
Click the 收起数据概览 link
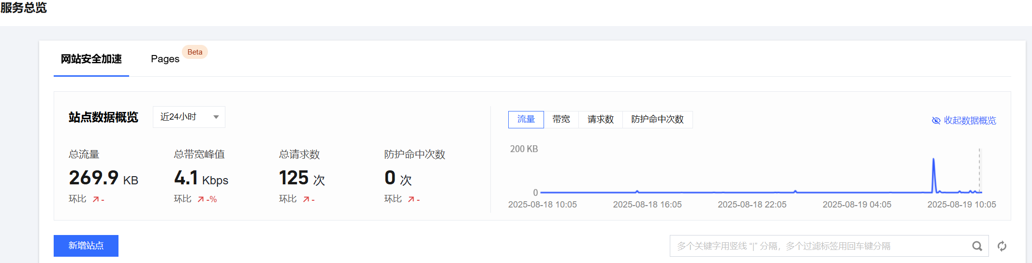coord(970,121)
